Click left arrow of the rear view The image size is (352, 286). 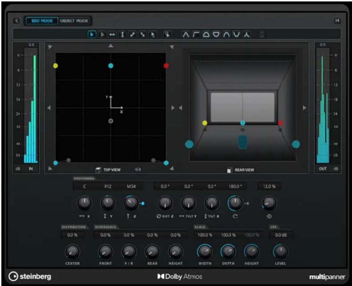[180, 108]
